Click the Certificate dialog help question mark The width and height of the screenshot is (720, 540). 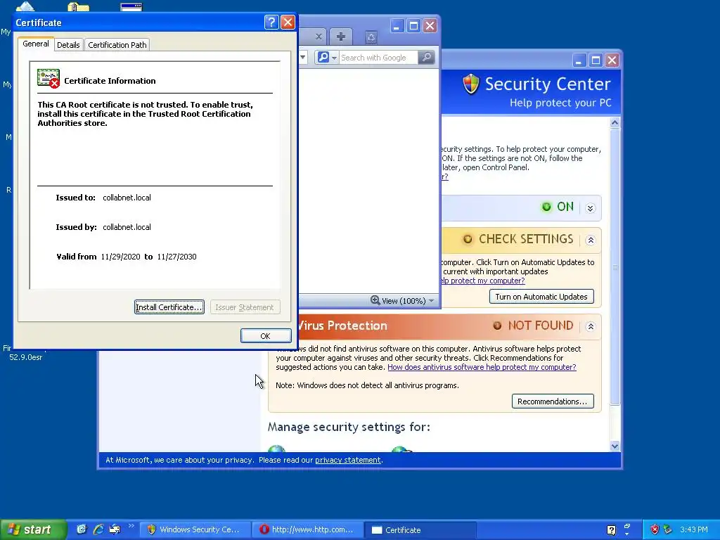[x=271, y=22]
